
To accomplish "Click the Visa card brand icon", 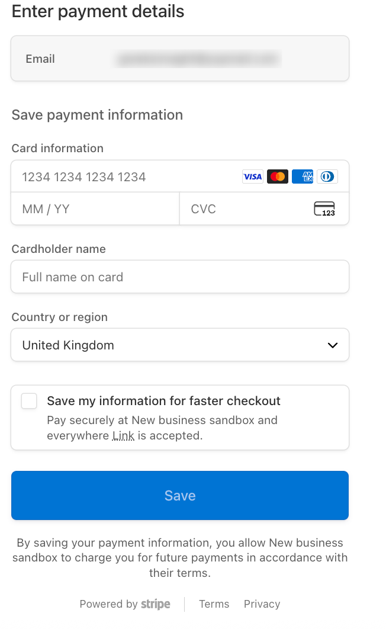I will 253,176.
